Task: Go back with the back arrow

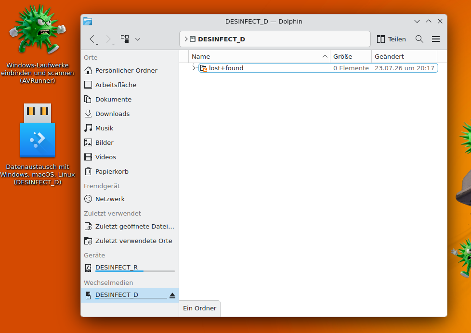Action: pyautogui.click(x=92, y=38)
